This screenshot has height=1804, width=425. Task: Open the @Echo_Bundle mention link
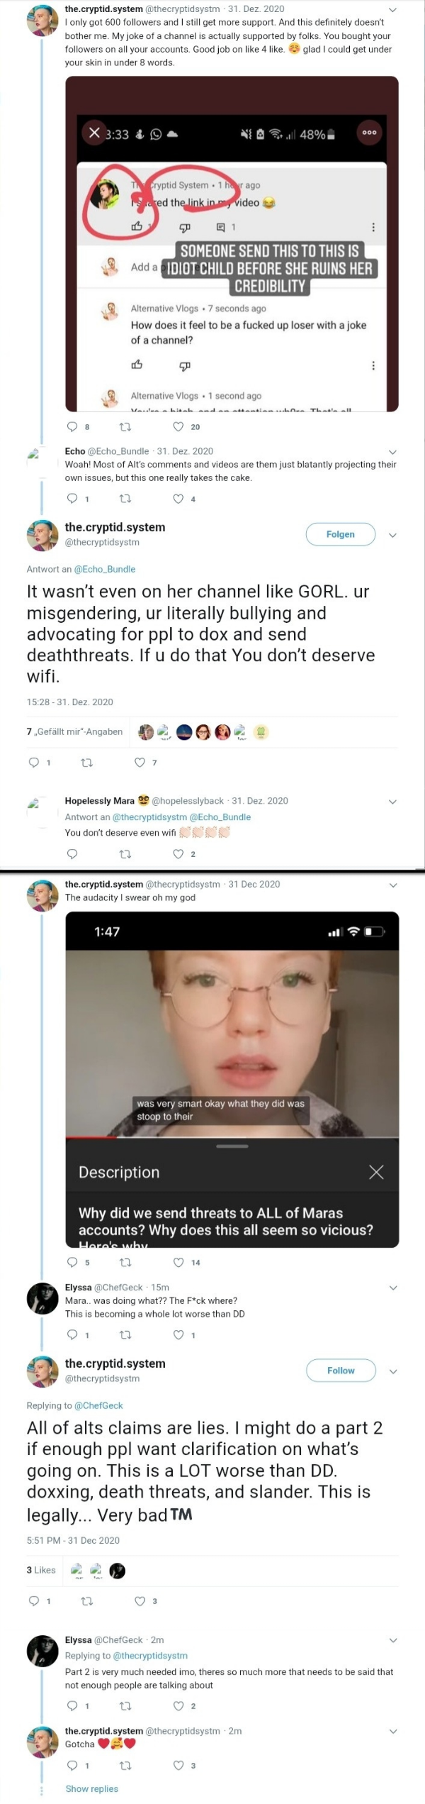[105, 569]
